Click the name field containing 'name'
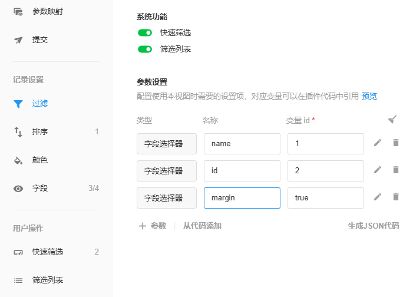This screenshot has width=413, height=297. (x=242, y=144)
